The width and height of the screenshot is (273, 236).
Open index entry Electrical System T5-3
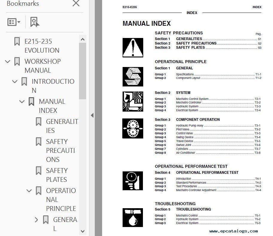tap(208, 223)
